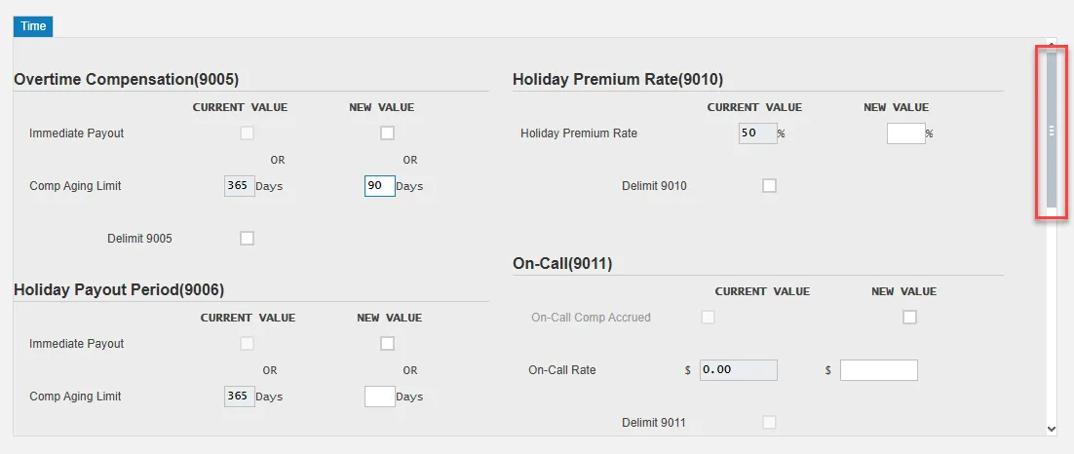Click current Immediate Payout checkbox in Holiday Payout

point(247,343)
